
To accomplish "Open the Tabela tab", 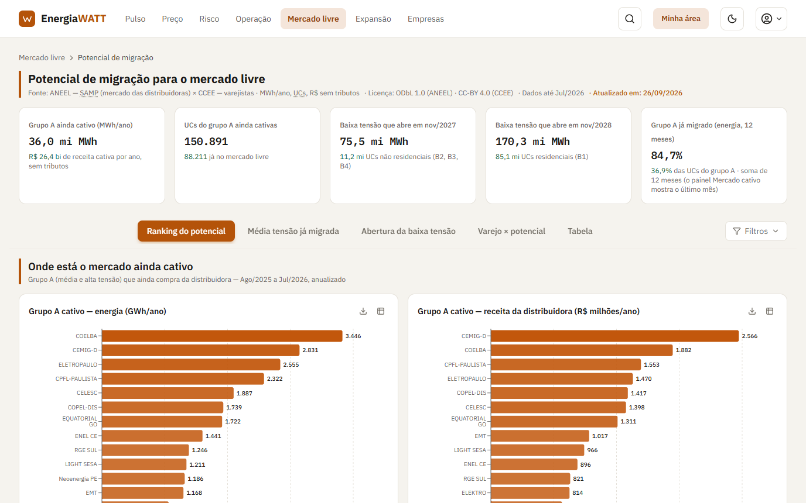I will (580, 231).
